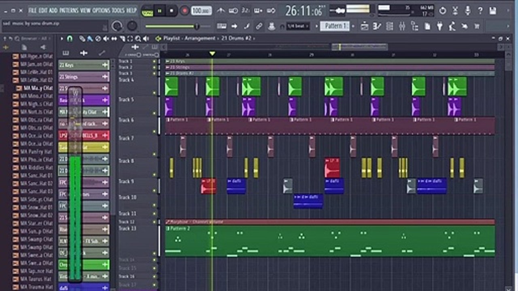Mute Track 6 using its green dot
This screenshot has height=291, width=518.
(x=154, y=132)
